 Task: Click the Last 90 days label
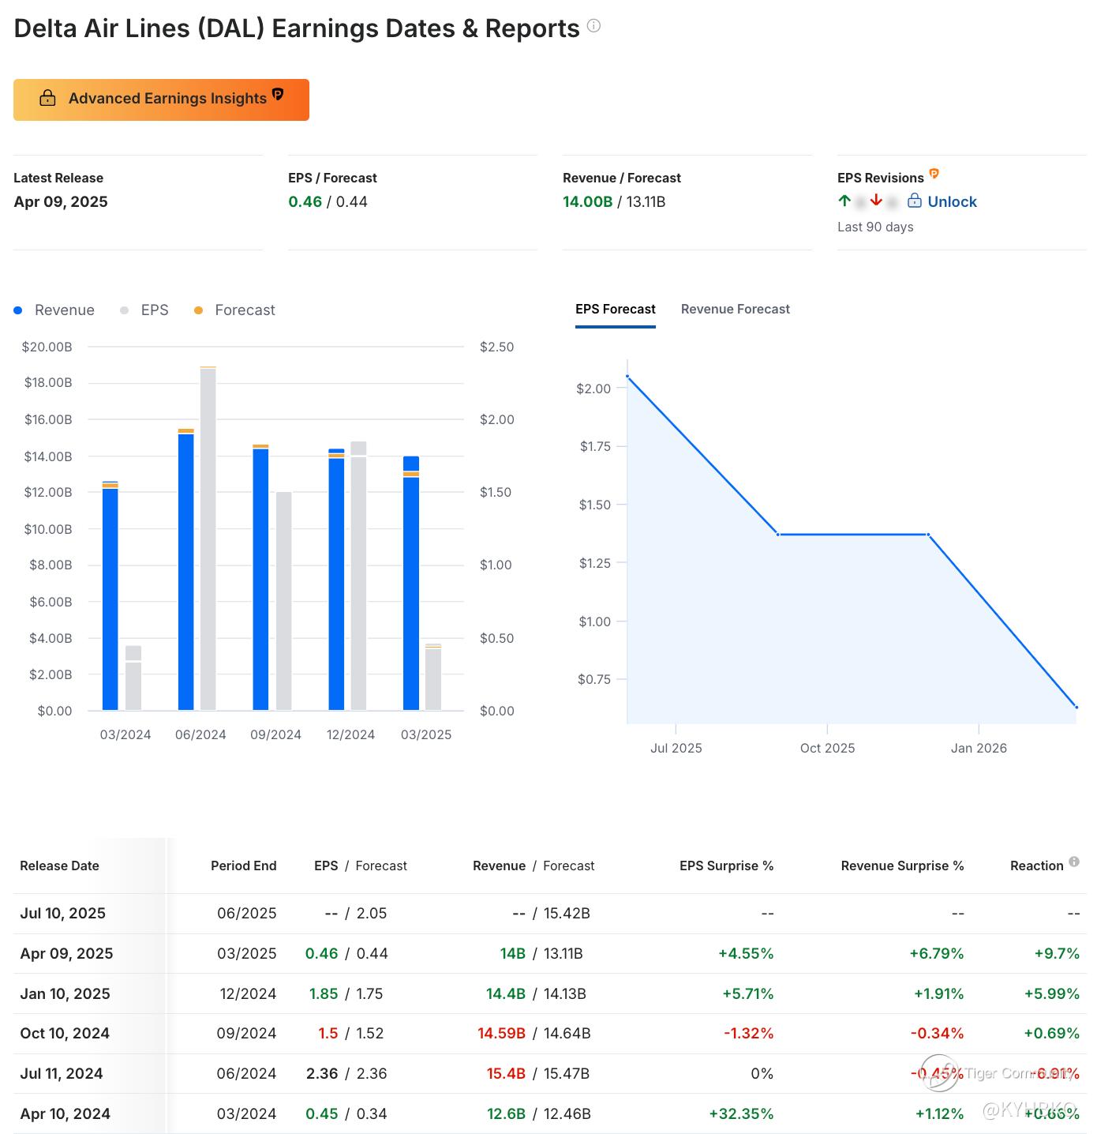[875, 227]
